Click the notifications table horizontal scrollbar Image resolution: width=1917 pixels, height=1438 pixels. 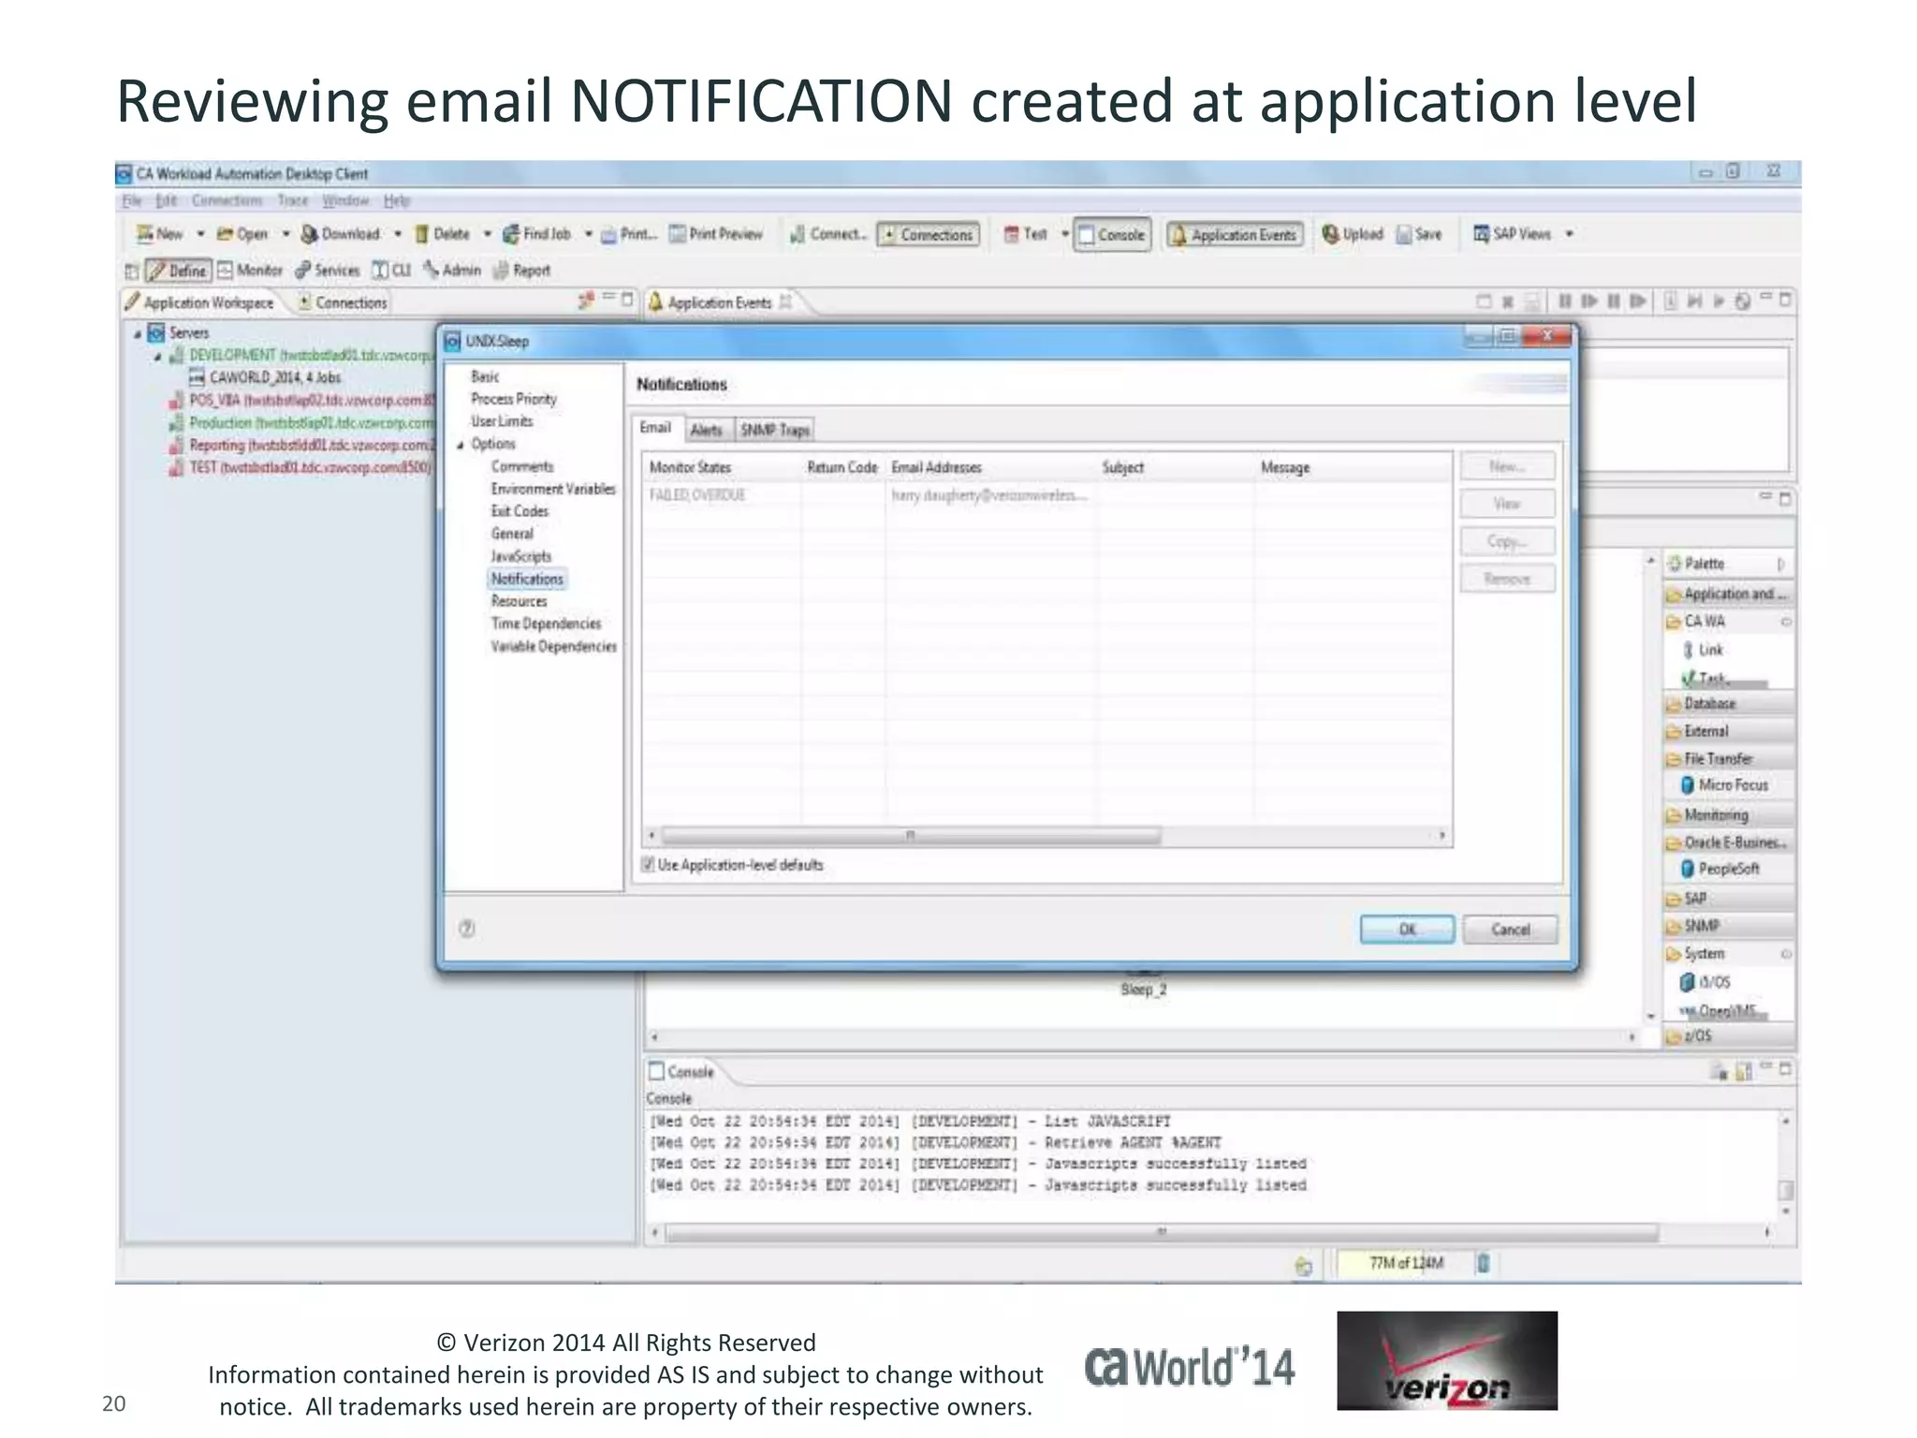tap(911, 835)
